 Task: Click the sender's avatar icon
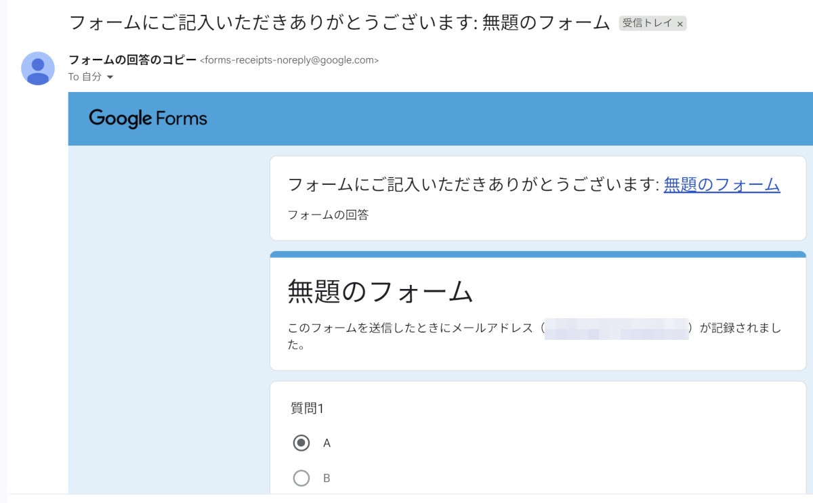37,68
